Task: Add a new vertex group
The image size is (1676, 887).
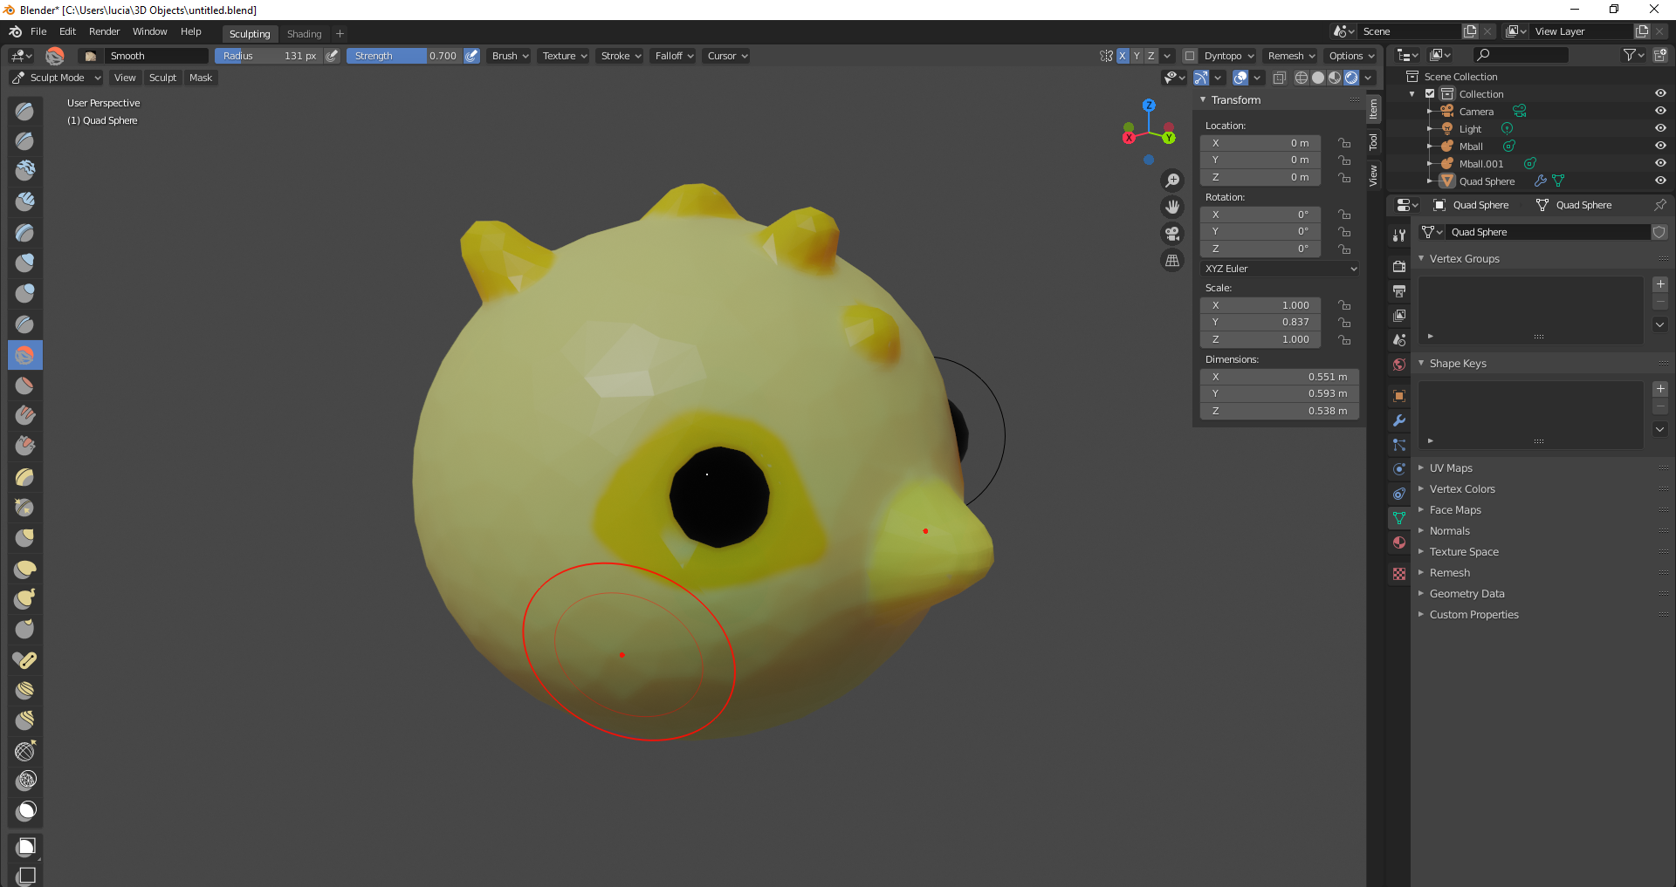Action: click(x=1660, y=284)
